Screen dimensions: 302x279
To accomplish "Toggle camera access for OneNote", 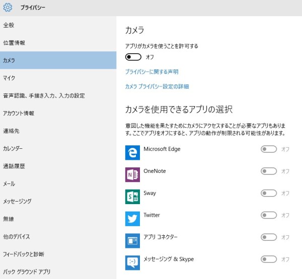I will pyautogui.click(x=269, y=171).
